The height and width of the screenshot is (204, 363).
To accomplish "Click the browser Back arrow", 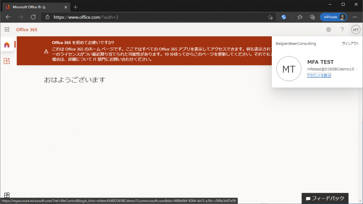I will tap(8, 17).
